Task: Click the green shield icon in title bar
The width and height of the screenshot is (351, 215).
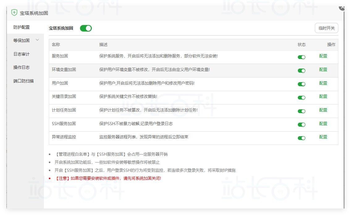Action: click(14, 13)
